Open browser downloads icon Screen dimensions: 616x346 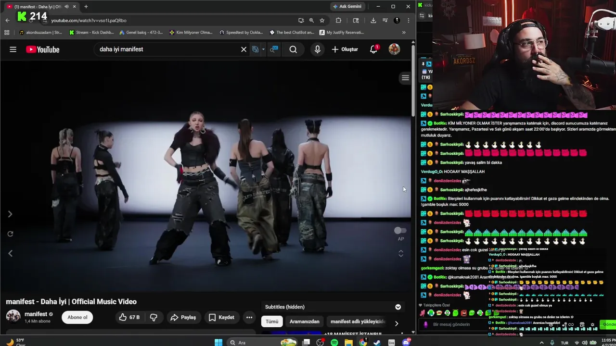[x=373, y=20]
